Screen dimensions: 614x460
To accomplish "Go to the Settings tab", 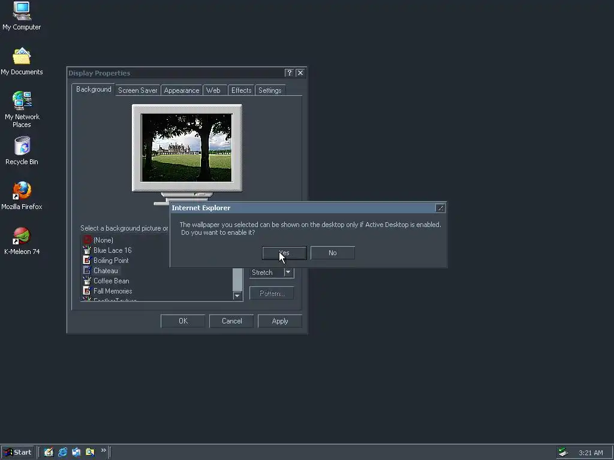I will pyautogui.click(x=270, y=90).
